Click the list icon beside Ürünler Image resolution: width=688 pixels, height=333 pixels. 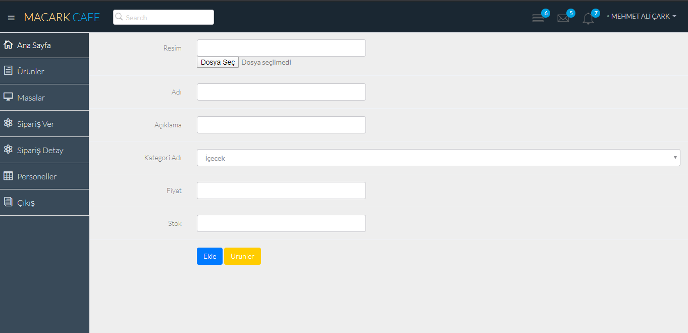[8, 71]
